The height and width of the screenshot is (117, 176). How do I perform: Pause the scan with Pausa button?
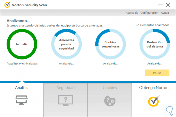157,73
